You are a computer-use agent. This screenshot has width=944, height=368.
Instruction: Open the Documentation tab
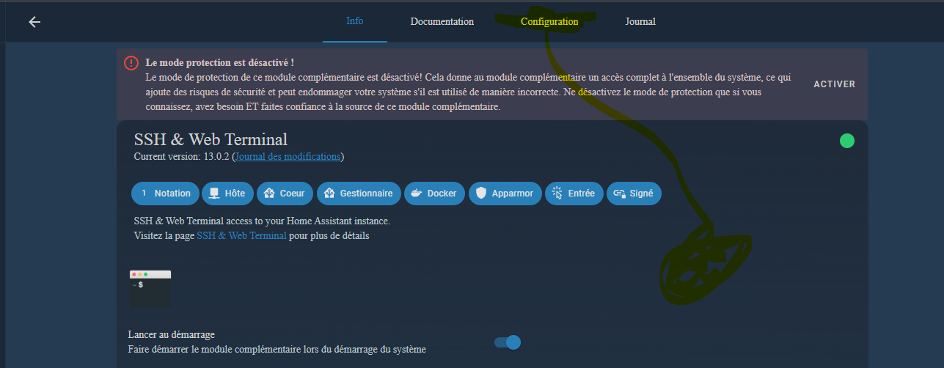click(442, 22)
